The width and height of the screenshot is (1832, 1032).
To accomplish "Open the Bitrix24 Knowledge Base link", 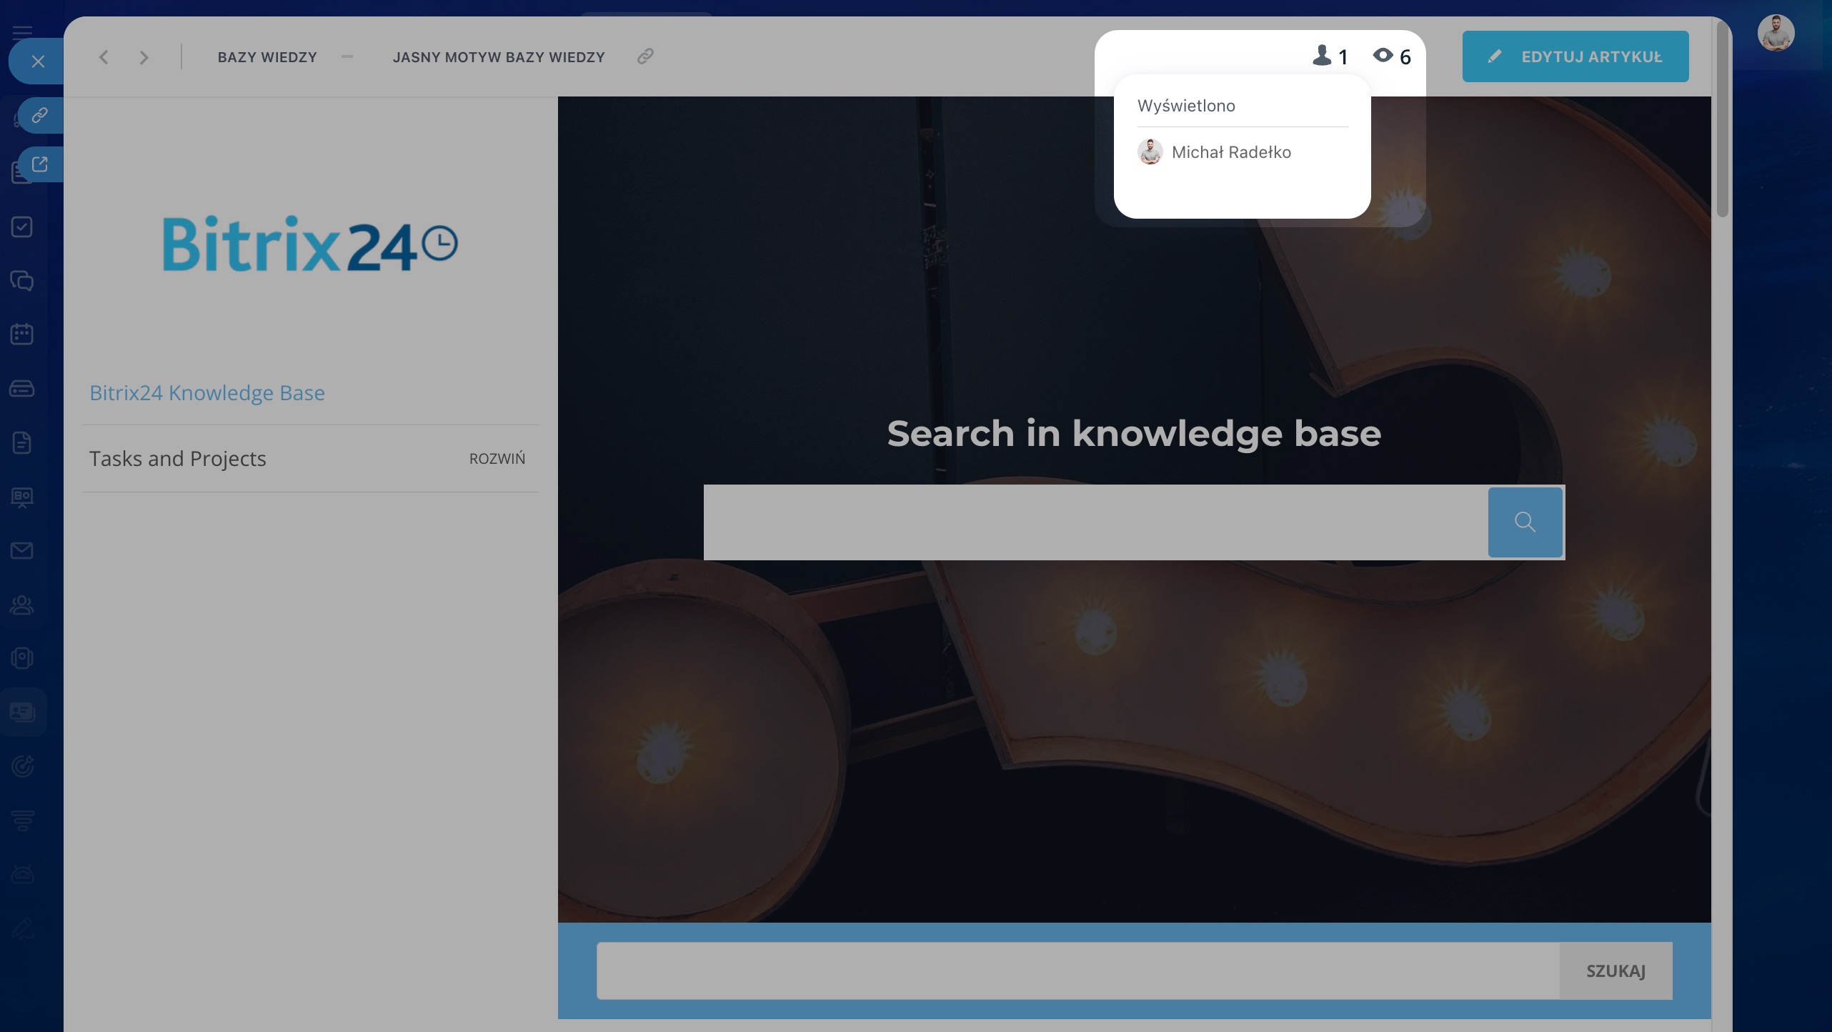I will (206, 393).
